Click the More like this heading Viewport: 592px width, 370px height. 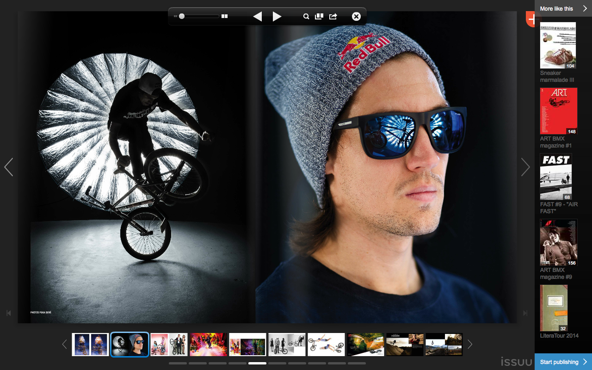coord(556,8)
